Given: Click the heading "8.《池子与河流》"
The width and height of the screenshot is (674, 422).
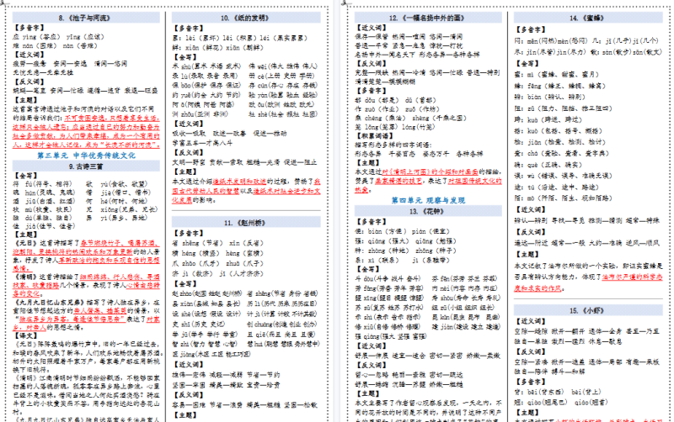Looking at the screenshot, I should click(x=85, y=18).
